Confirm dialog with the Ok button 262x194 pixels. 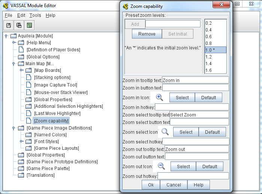[151, 185]
